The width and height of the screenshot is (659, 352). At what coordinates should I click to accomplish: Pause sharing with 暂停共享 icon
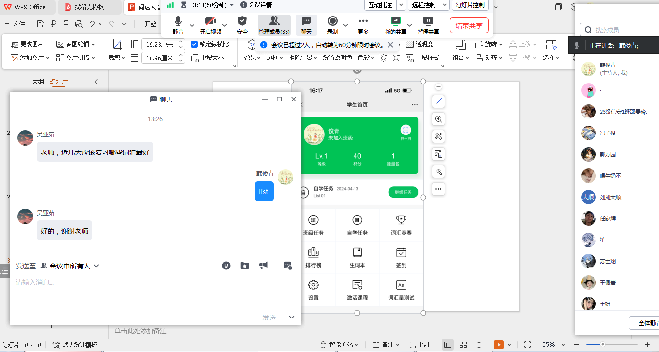428,21
